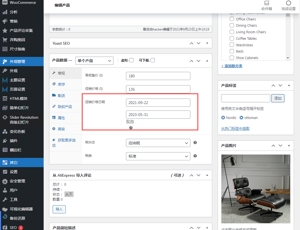Select the 高级 product data tab

tap(65, 129)
